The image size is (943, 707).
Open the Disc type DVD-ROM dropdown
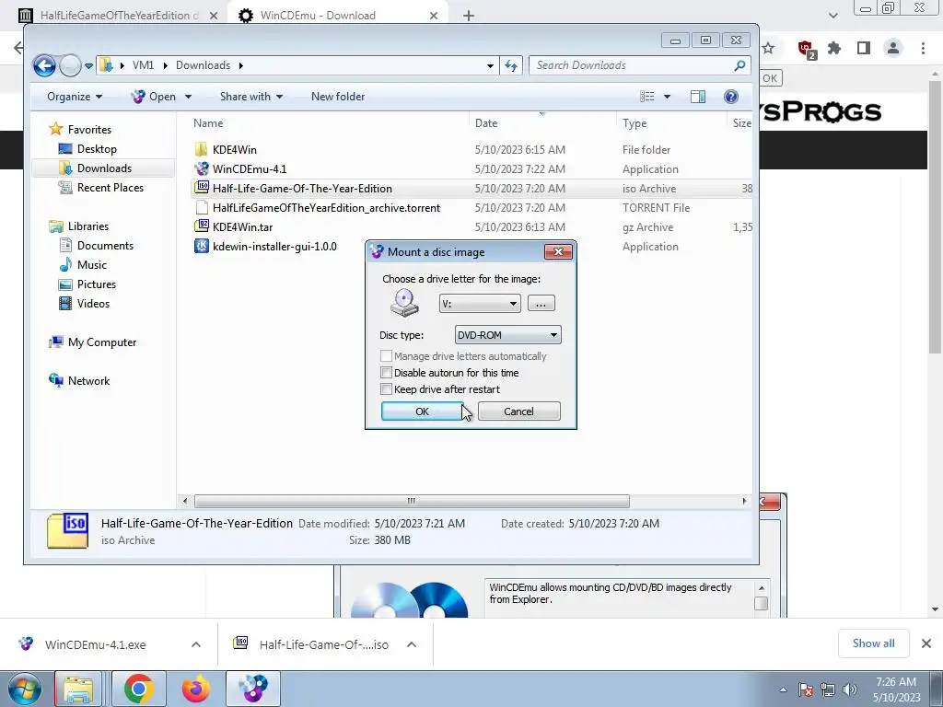(507, 335)
